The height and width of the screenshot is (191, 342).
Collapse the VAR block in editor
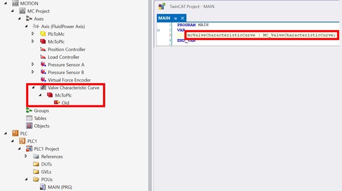[x=158, y=31]
